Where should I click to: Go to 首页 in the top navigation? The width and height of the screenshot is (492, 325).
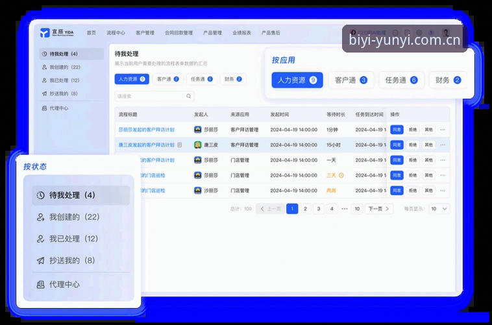coord(92,32)
